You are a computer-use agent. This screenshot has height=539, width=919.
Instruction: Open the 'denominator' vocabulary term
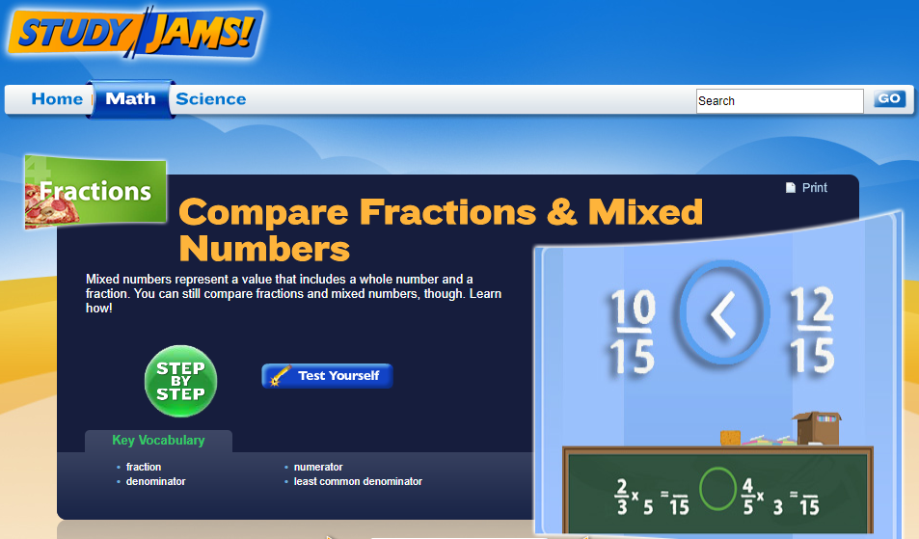[156, 481]
